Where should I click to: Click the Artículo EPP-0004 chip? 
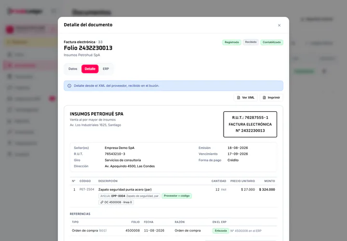tap(129, 196)
